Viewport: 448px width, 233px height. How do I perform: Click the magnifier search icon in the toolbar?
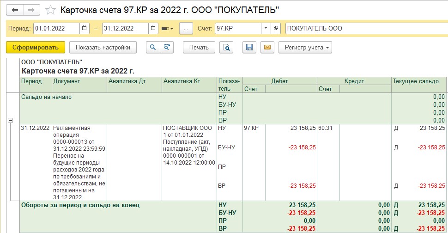tap(153, 48)
